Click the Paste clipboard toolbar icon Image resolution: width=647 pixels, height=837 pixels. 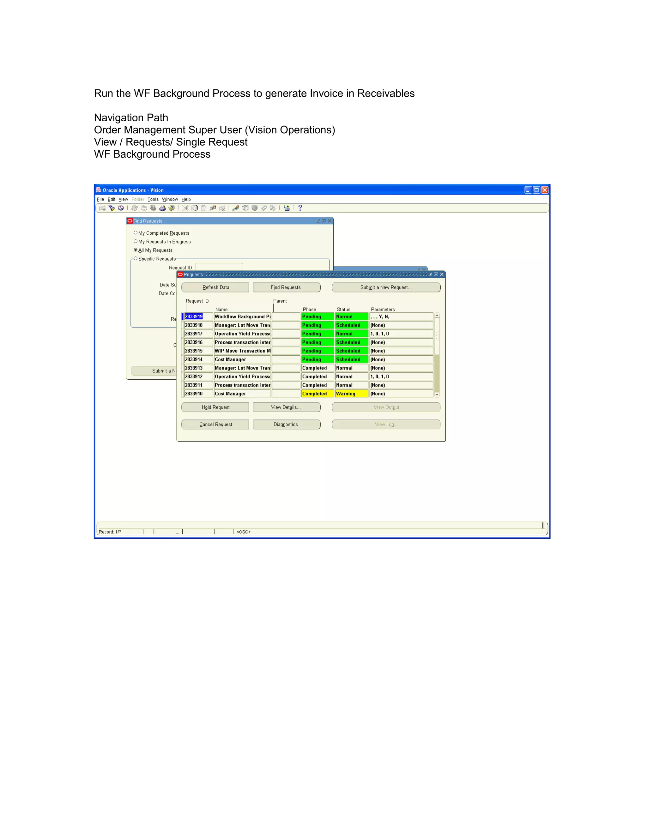203,208
